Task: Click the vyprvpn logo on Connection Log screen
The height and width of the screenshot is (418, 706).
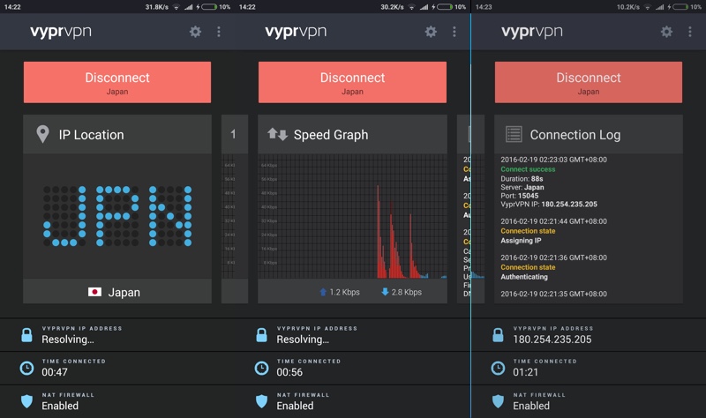Action: [532, 32]
